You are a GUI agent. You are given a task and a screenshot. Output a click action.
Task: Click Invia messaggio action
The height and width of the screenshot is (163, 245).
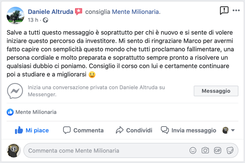pyautogui.click(x=188, y=130)
